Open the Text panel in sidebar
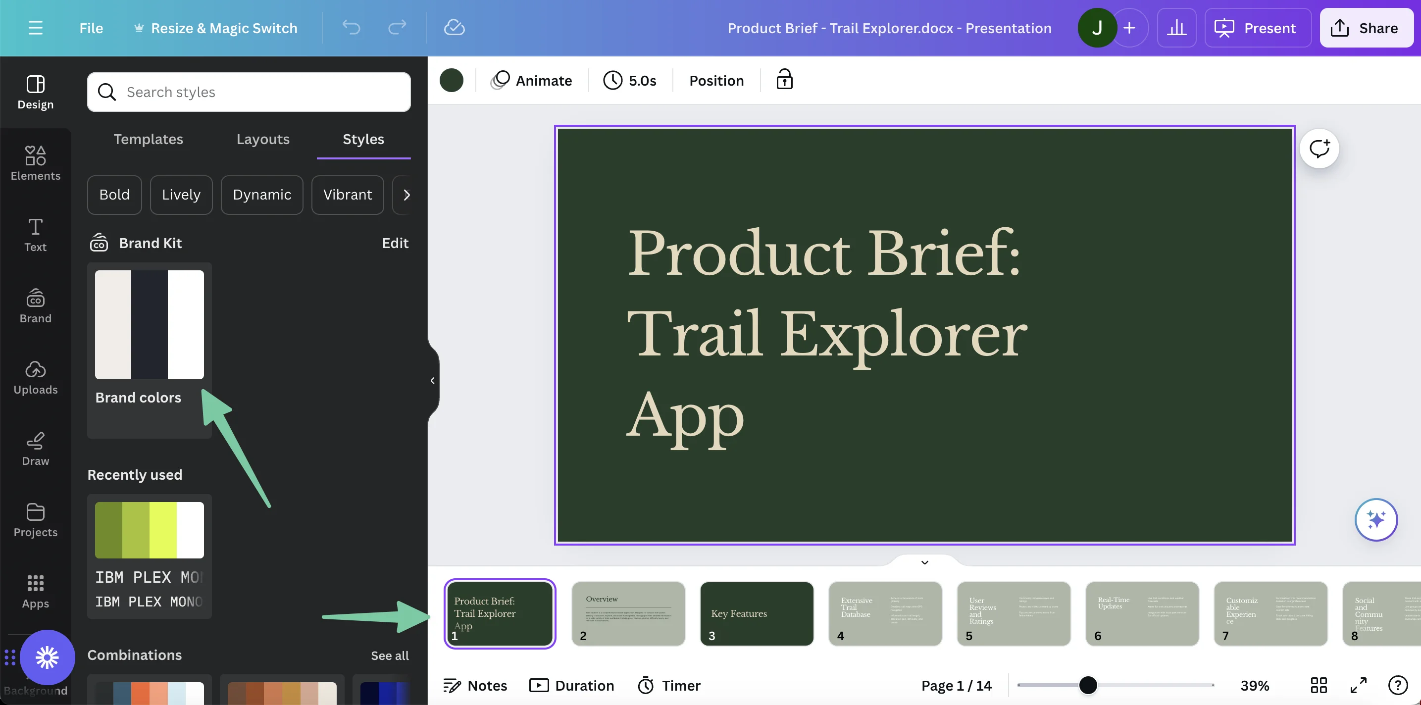 (x=35, y=235)
